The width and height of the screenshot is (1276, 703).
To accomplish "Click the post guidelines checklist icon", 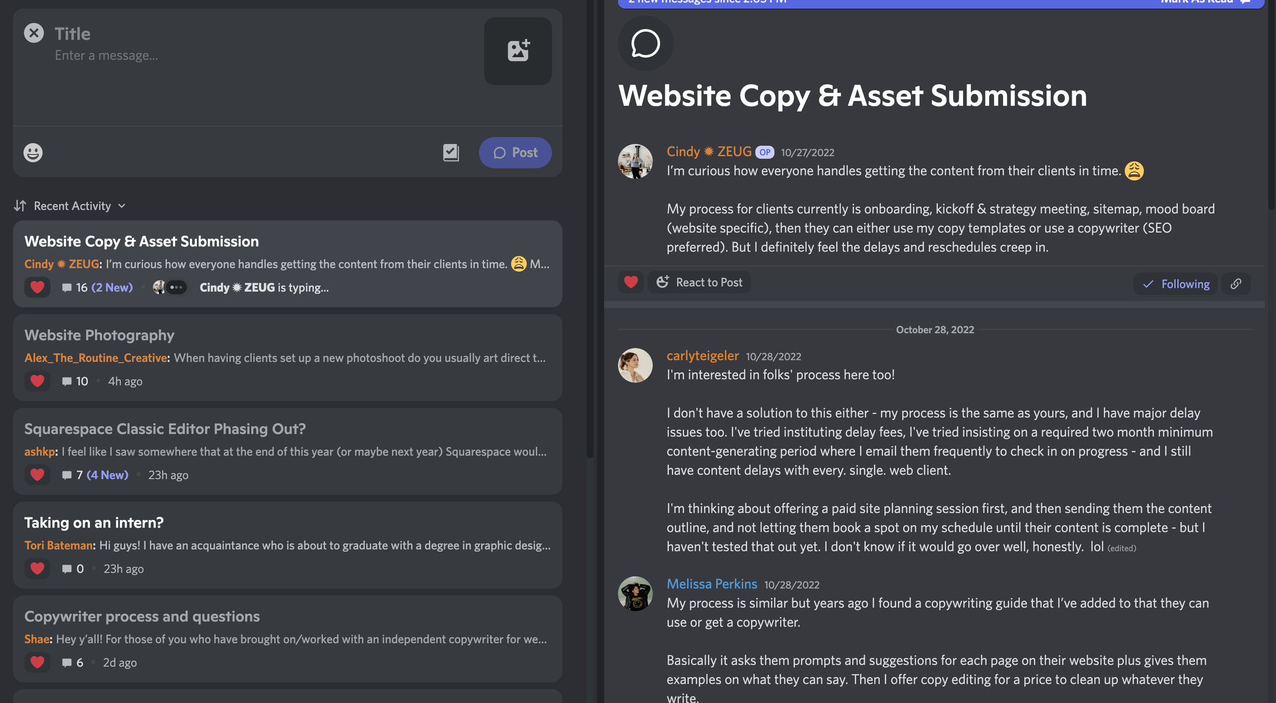I will coord(451,152).
